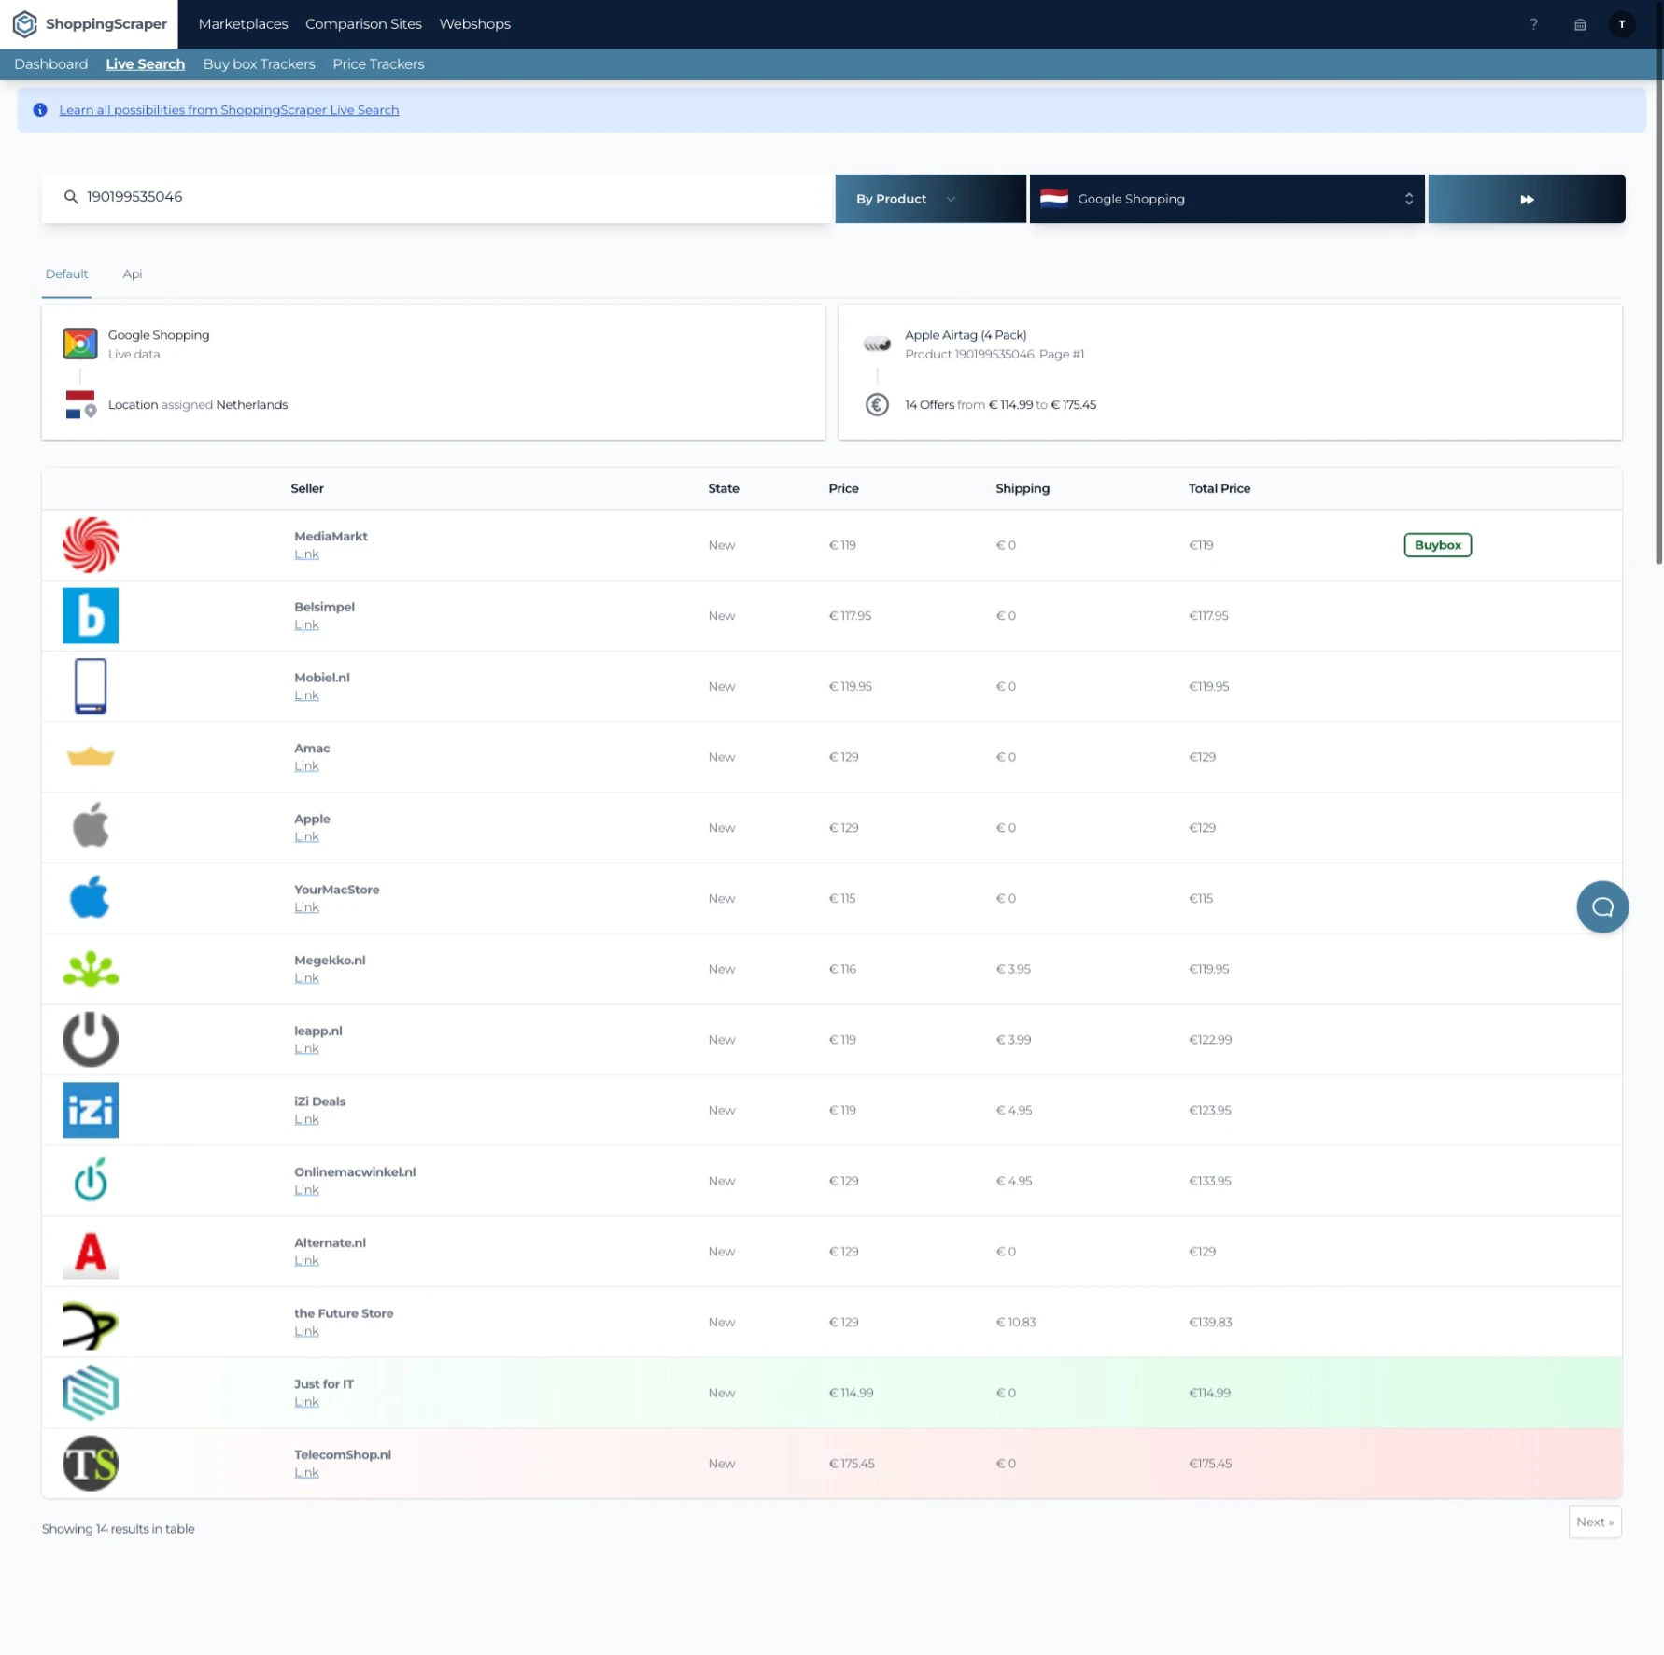
Task: Expand the info banner about Live Search
Action: [229, 109]
